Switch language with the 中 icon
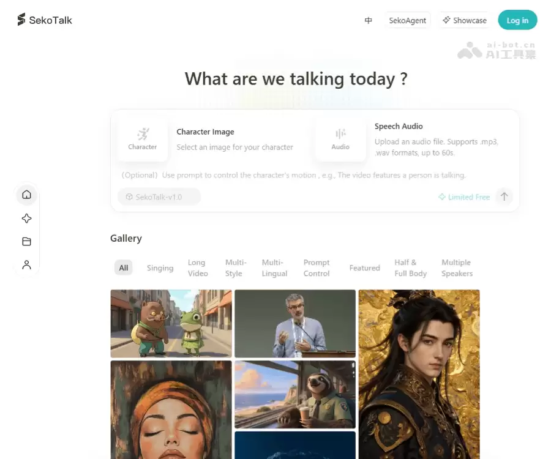This screenshot has height=459, width=551. click(x=369, y=20)
